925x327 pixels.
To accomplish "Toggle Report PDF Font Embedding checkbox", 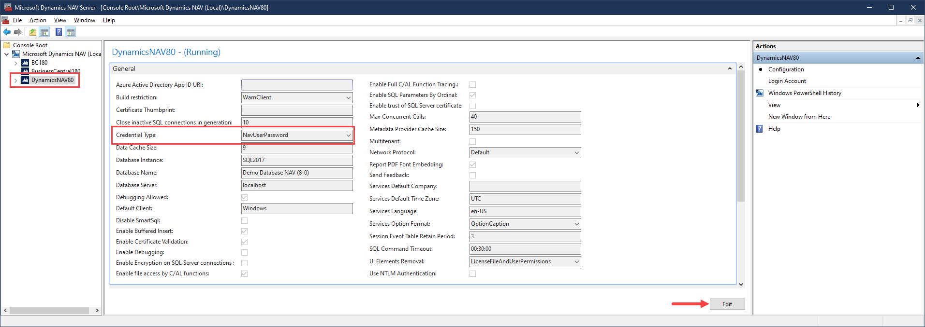I will (x=472, y=164).
